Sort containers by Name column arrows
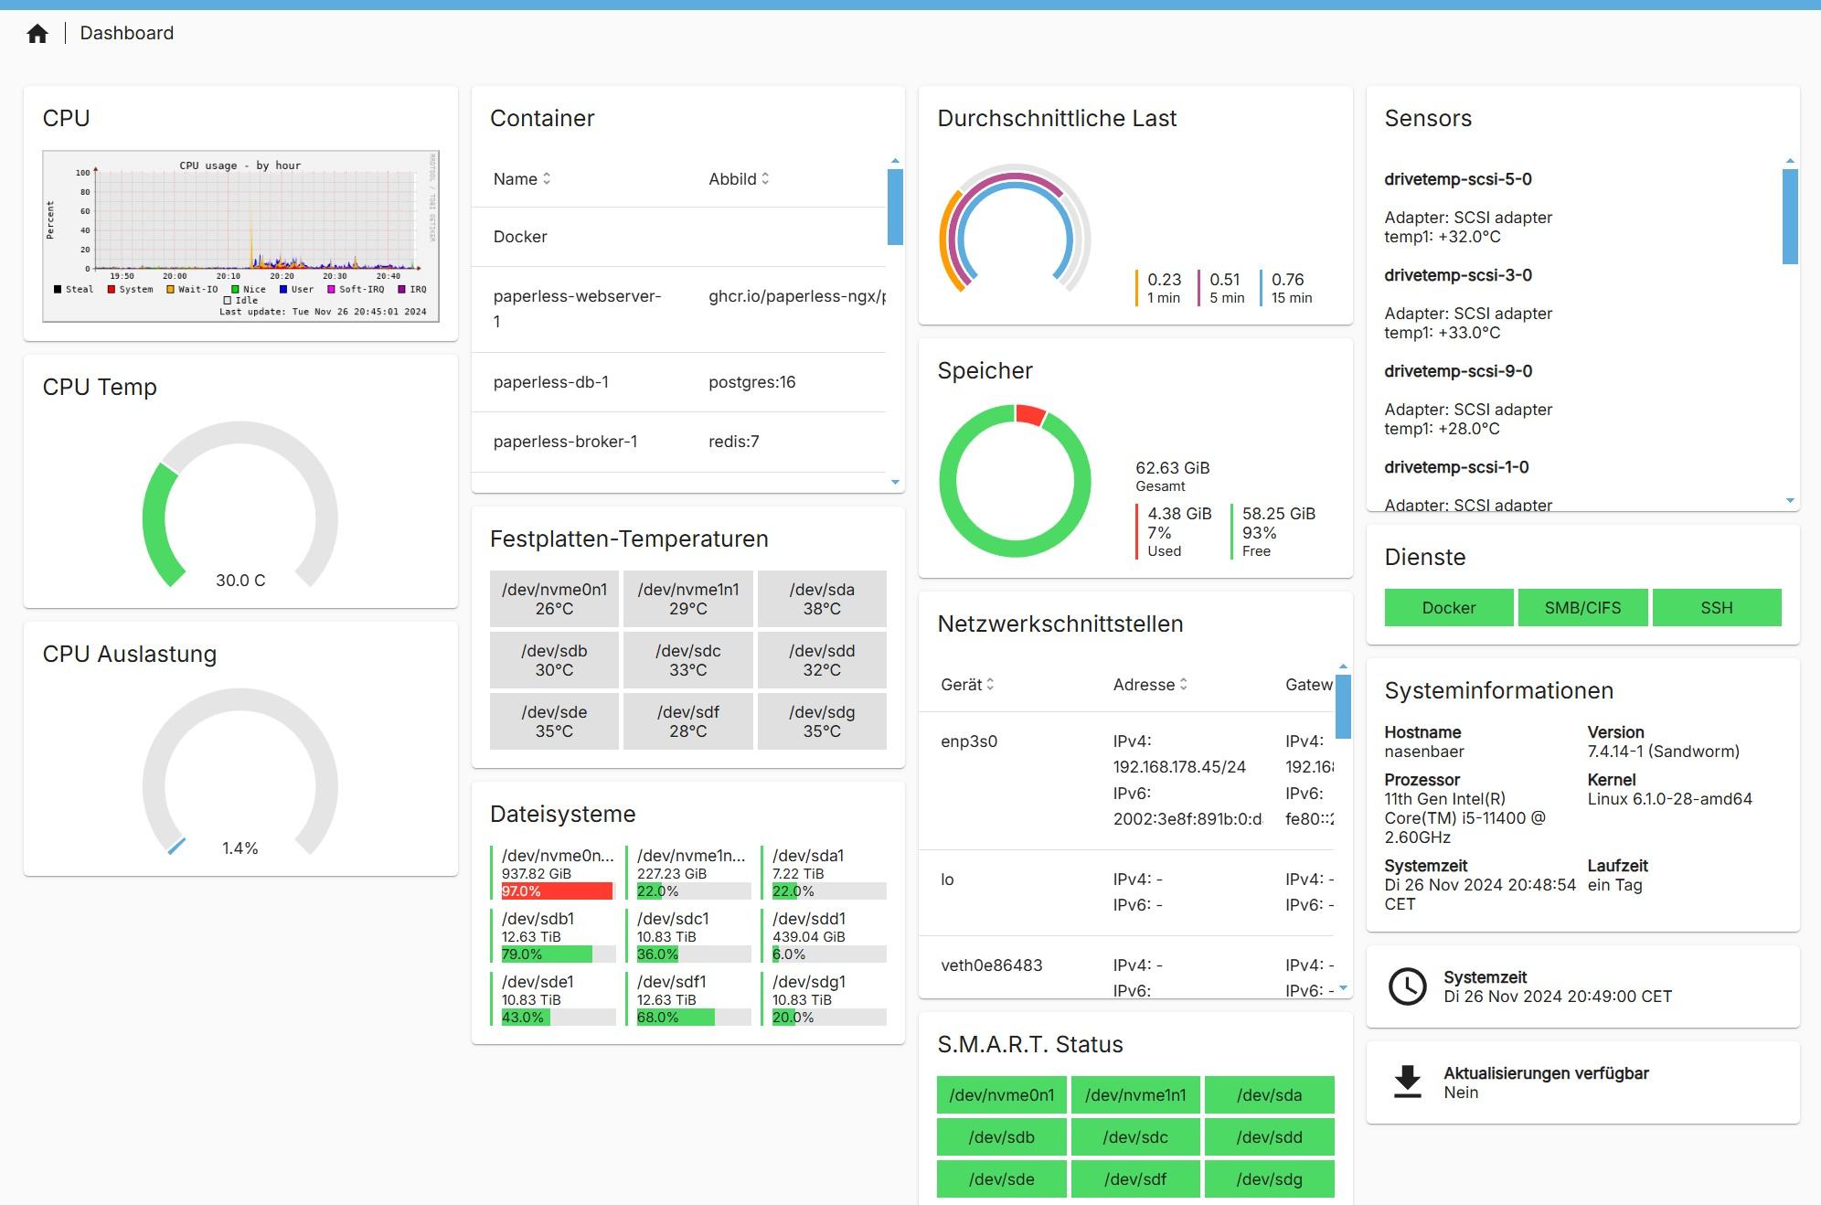Screen dimensions: 1821x1205 pyautogui.click(x=547, y=179)
